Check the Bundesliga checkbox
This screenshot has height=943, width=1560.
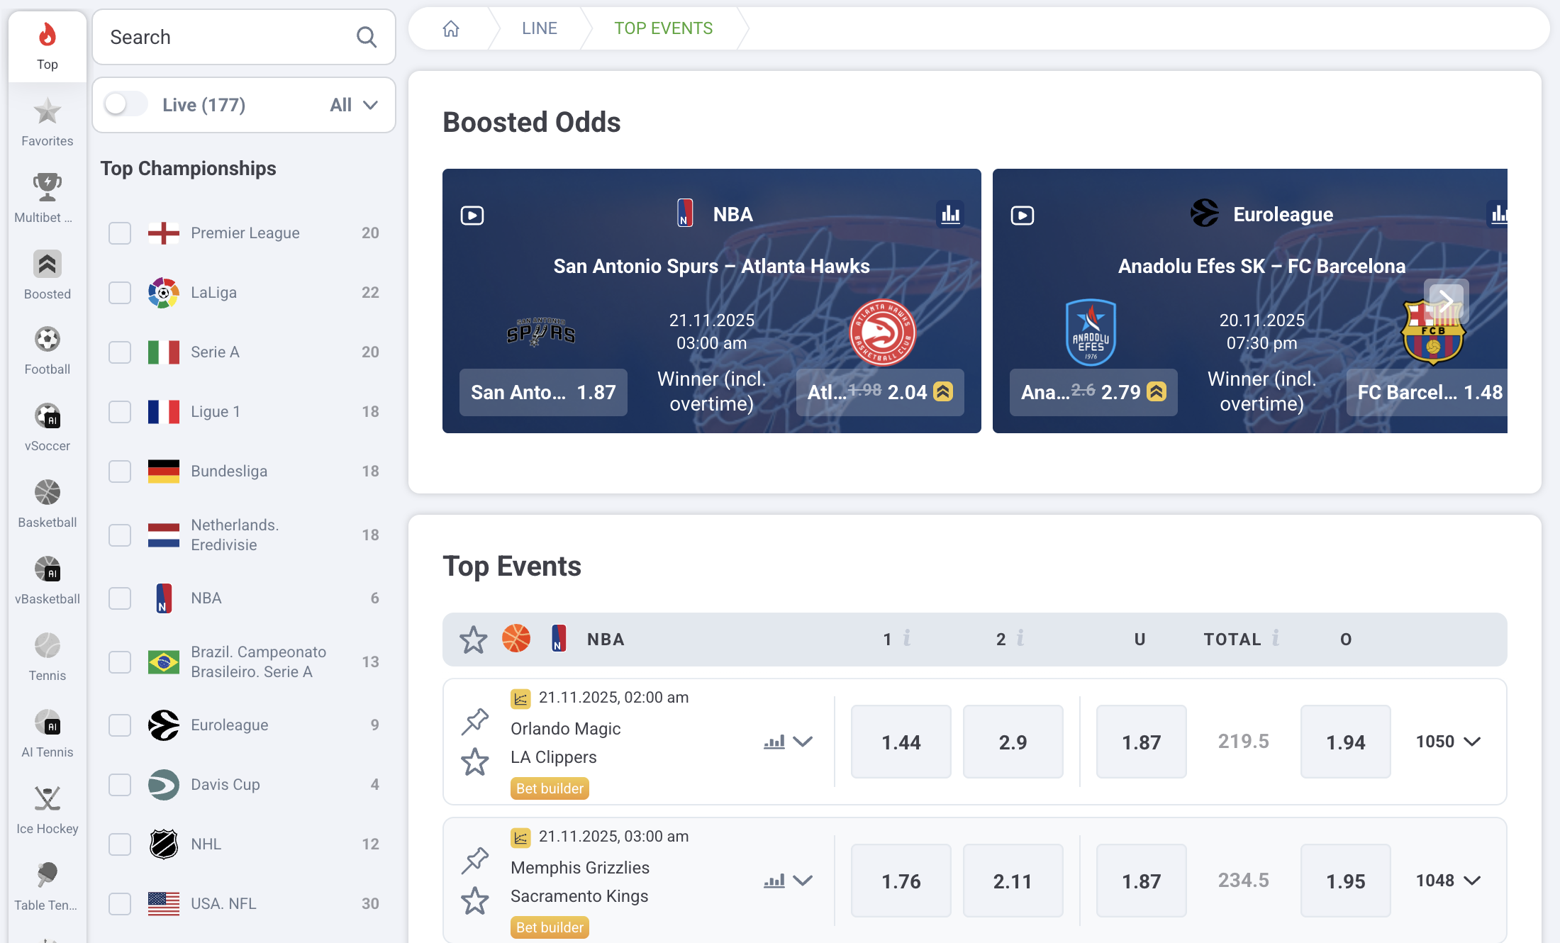tap(120, 471)
